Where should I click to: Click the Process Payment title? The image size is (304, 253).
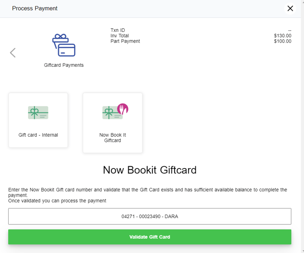coord(35,9)
